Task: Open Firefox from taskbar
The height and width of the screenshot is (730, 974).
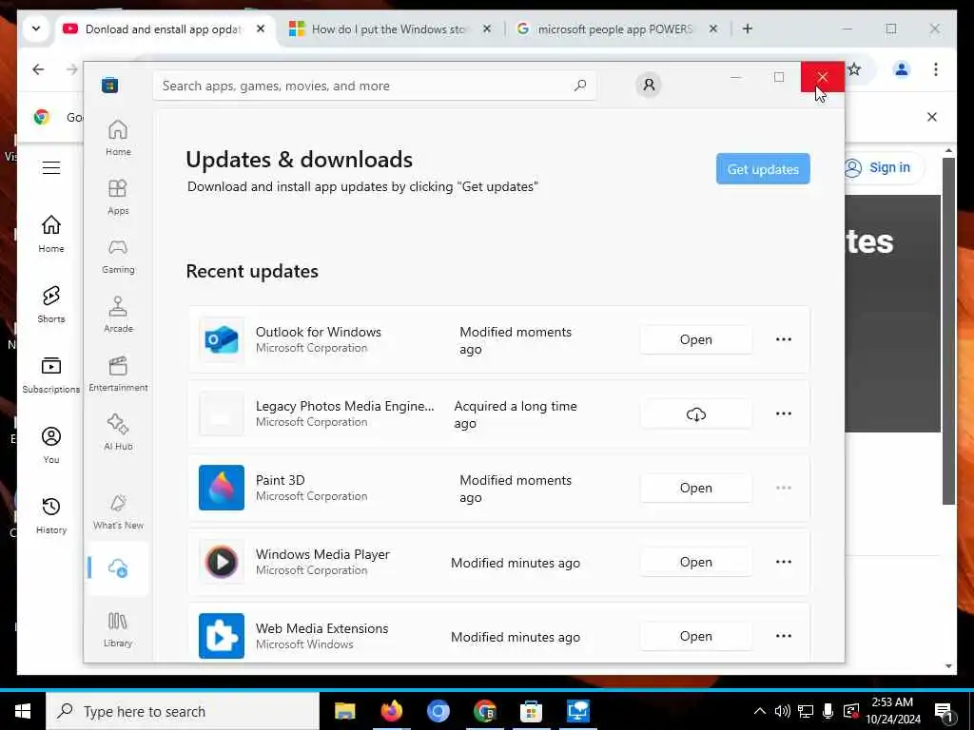Action: point(391,711)
